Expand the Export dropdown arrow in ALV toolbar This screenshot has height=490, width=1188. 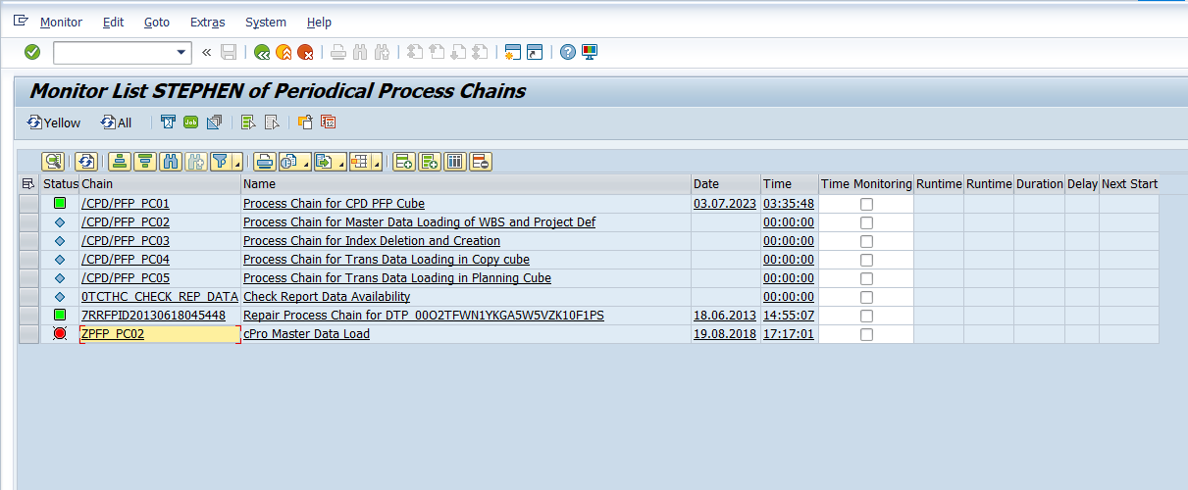click(x=341, y=164)
